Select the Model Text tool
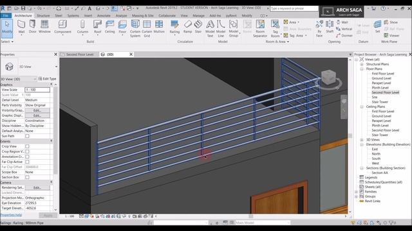412x231 pixels. (x=210, y=28)
